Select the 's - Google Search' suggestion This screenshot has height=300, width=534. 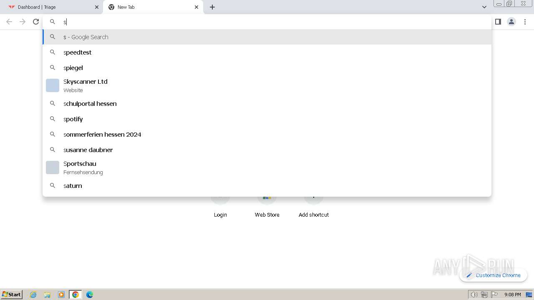267,37
